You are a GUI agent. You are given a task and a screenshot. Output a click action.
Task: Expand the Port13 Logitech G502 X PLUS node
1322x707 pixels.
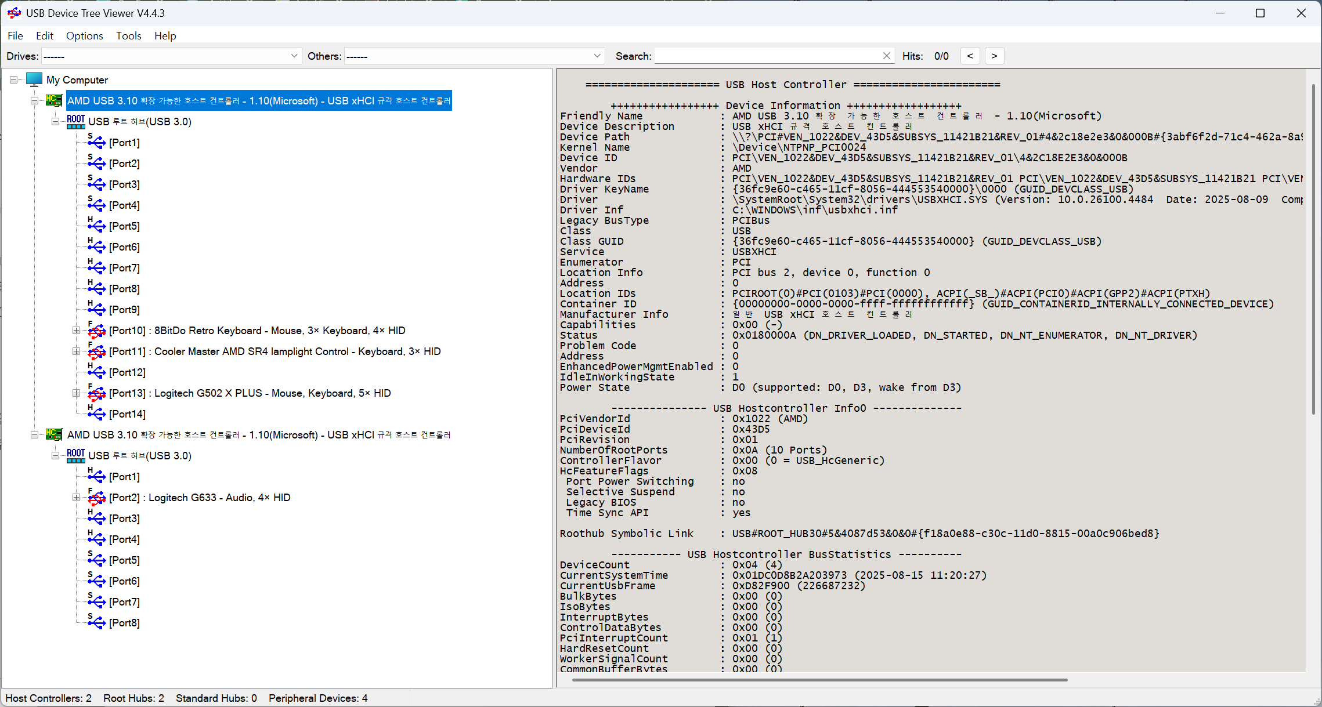pos(76,393)
